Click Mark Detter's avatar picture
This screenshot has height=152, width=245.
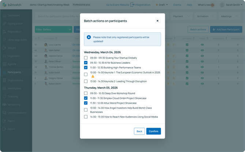tap(46, 50)
